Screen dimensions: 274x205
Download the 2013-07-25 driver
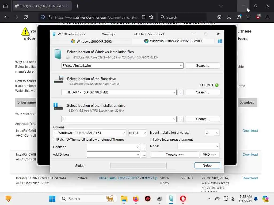250,178
